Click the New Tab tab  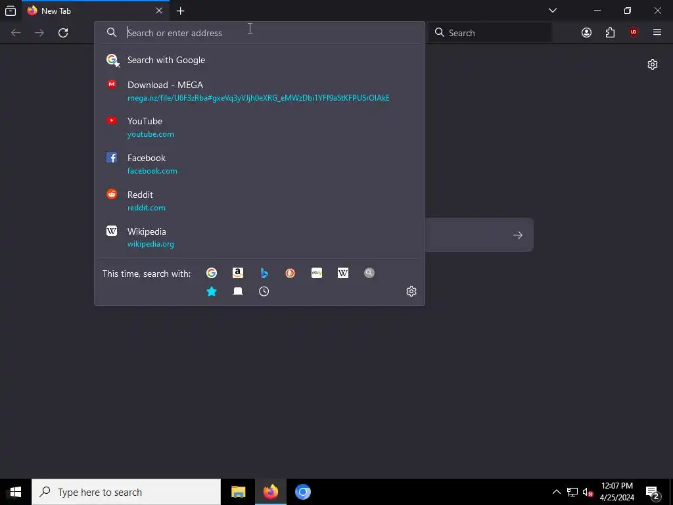click(x=95, y=11)
